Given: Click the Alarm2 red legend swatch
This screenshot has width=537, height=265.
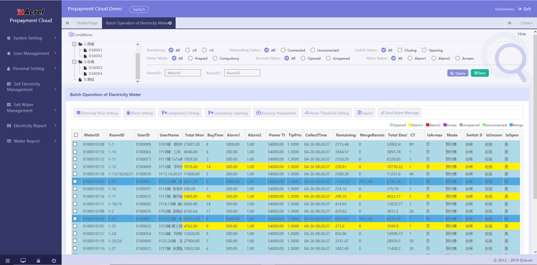Looking at the screenshot, I should click(427, 125).
